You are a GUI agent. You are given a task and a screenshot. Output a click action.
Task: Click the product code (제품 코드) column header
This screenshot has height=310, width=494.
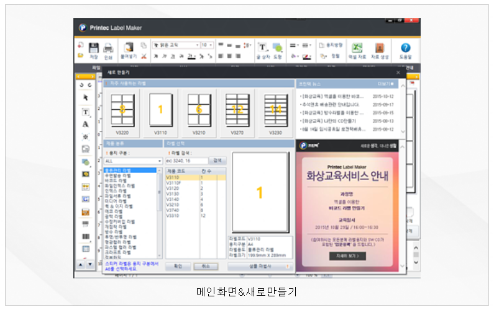click(x=183, y=171)
